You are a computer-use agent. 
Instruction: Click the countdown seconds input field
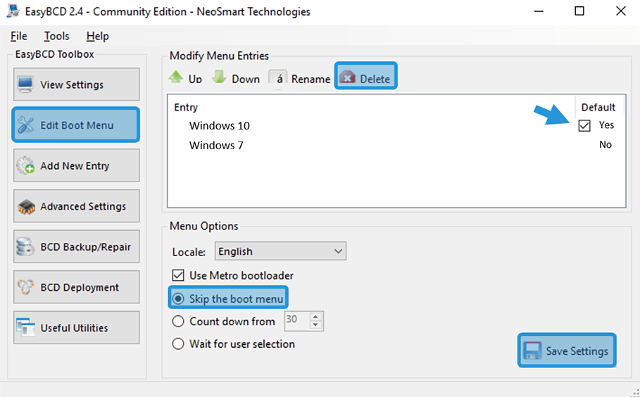[296, 321]
